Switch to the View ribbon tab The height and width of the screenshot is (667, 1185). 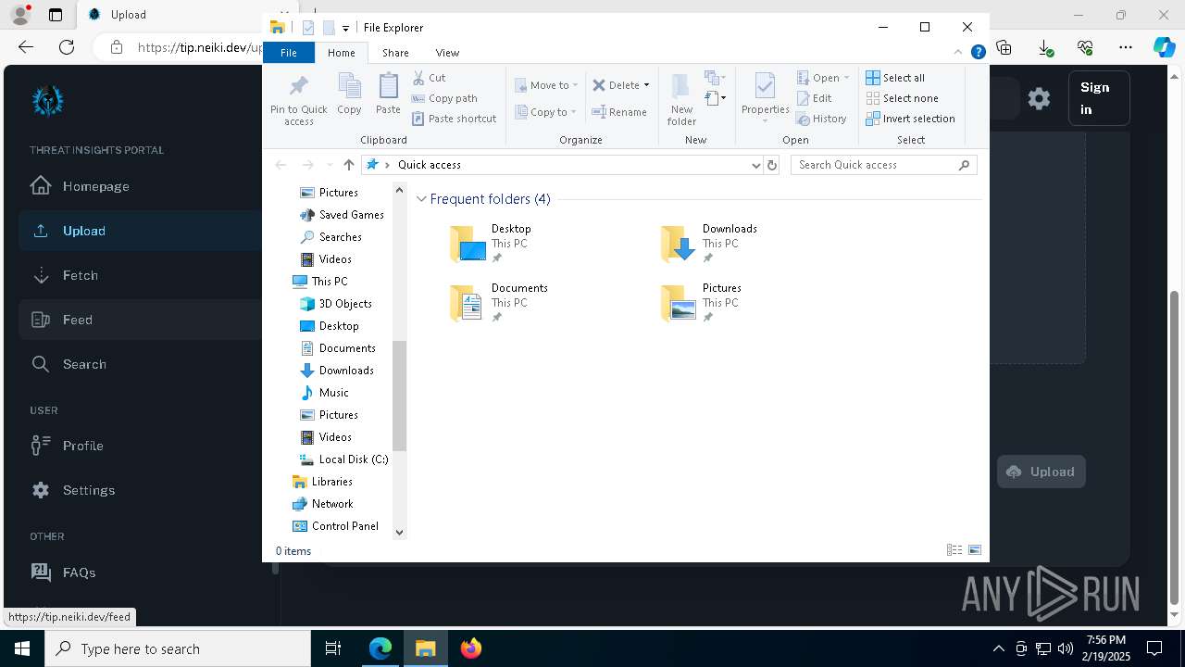447,53
